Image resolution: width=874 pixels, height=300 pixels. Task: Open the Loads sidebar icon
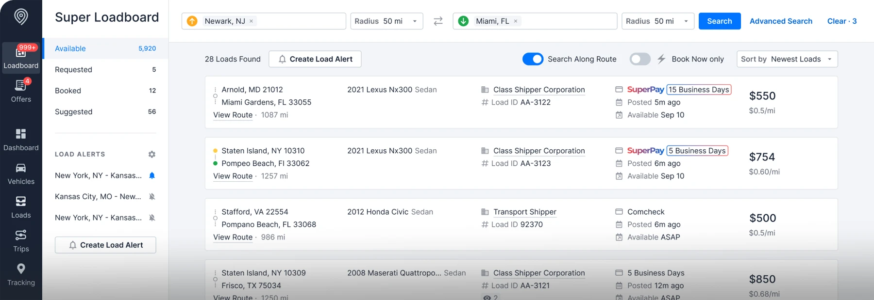point(21,207)
